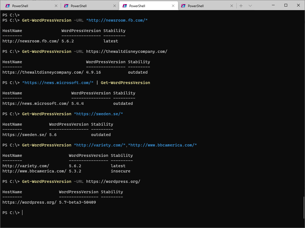Click the quoted "https://news.microsoft.com/" piped string
Image resolution: width=305 pixels, height=228 pixels.
[58, 83]
